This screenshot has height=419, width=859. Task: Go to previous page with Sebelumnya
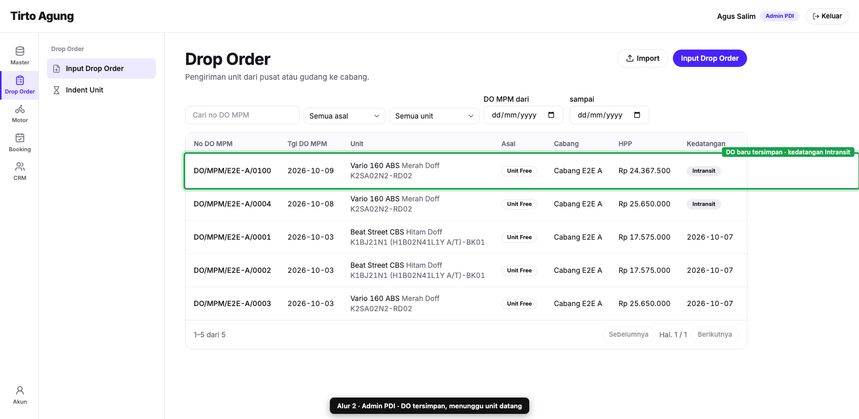pyautogui.click(x=628, y=335)
